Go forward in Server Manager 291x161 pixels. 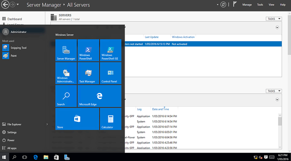(13, 5)
